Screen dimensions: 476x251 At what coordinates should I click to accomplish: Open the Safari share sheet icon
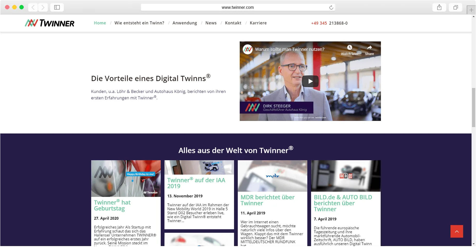439,7
